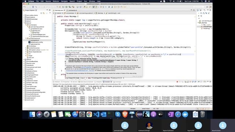This screenshot has height=132, width=235.
Task: Click the Spotlight search icon in menu bar
Action: (x=202, y=1)
